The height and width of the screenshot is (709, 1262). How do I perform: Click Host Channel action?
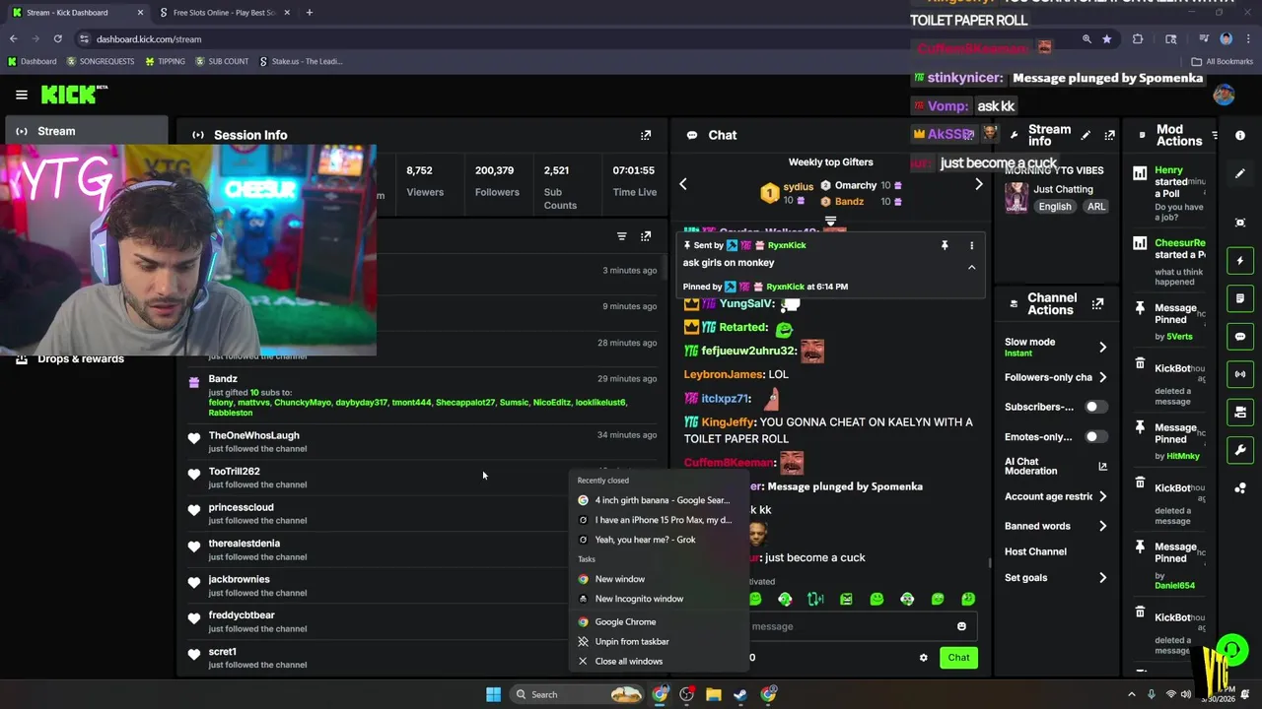coord(1035,551)
